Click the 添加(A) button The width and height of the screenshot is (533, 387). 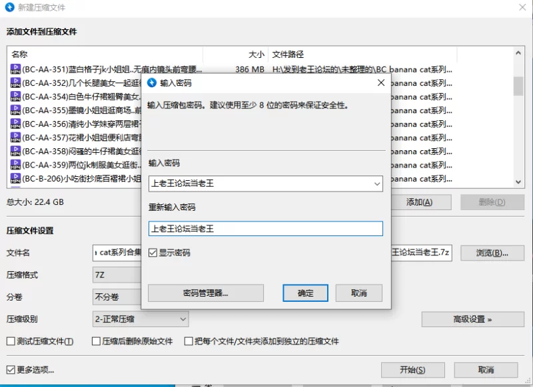421,202
